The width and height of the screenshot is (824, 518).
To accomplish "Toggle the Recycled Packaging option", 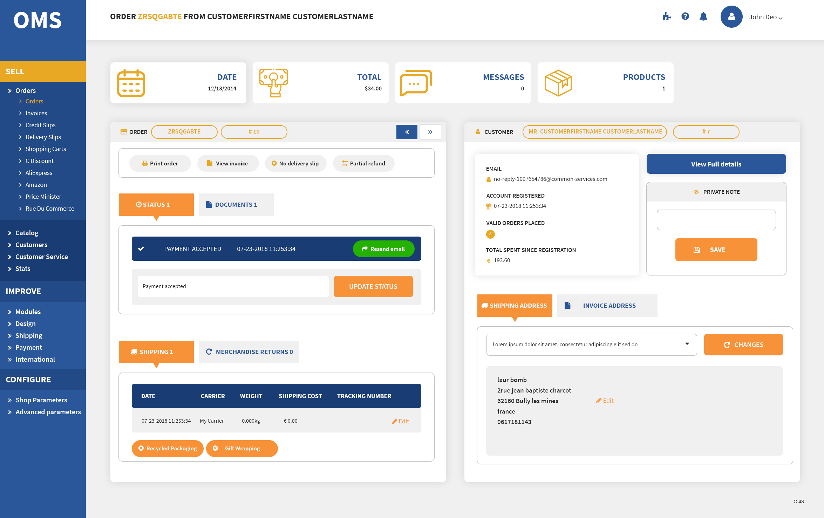I will pos(168,448).
